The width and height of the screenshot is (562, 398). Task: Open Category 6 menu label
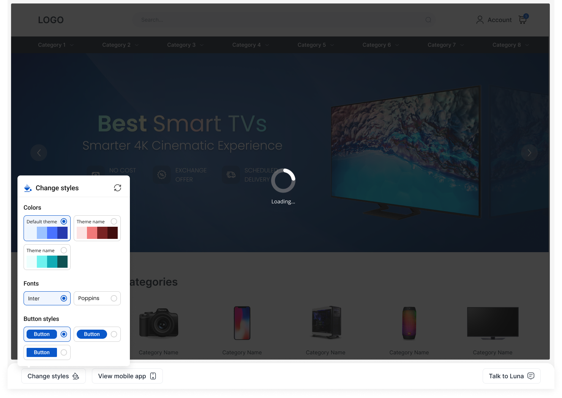point(377,45)
